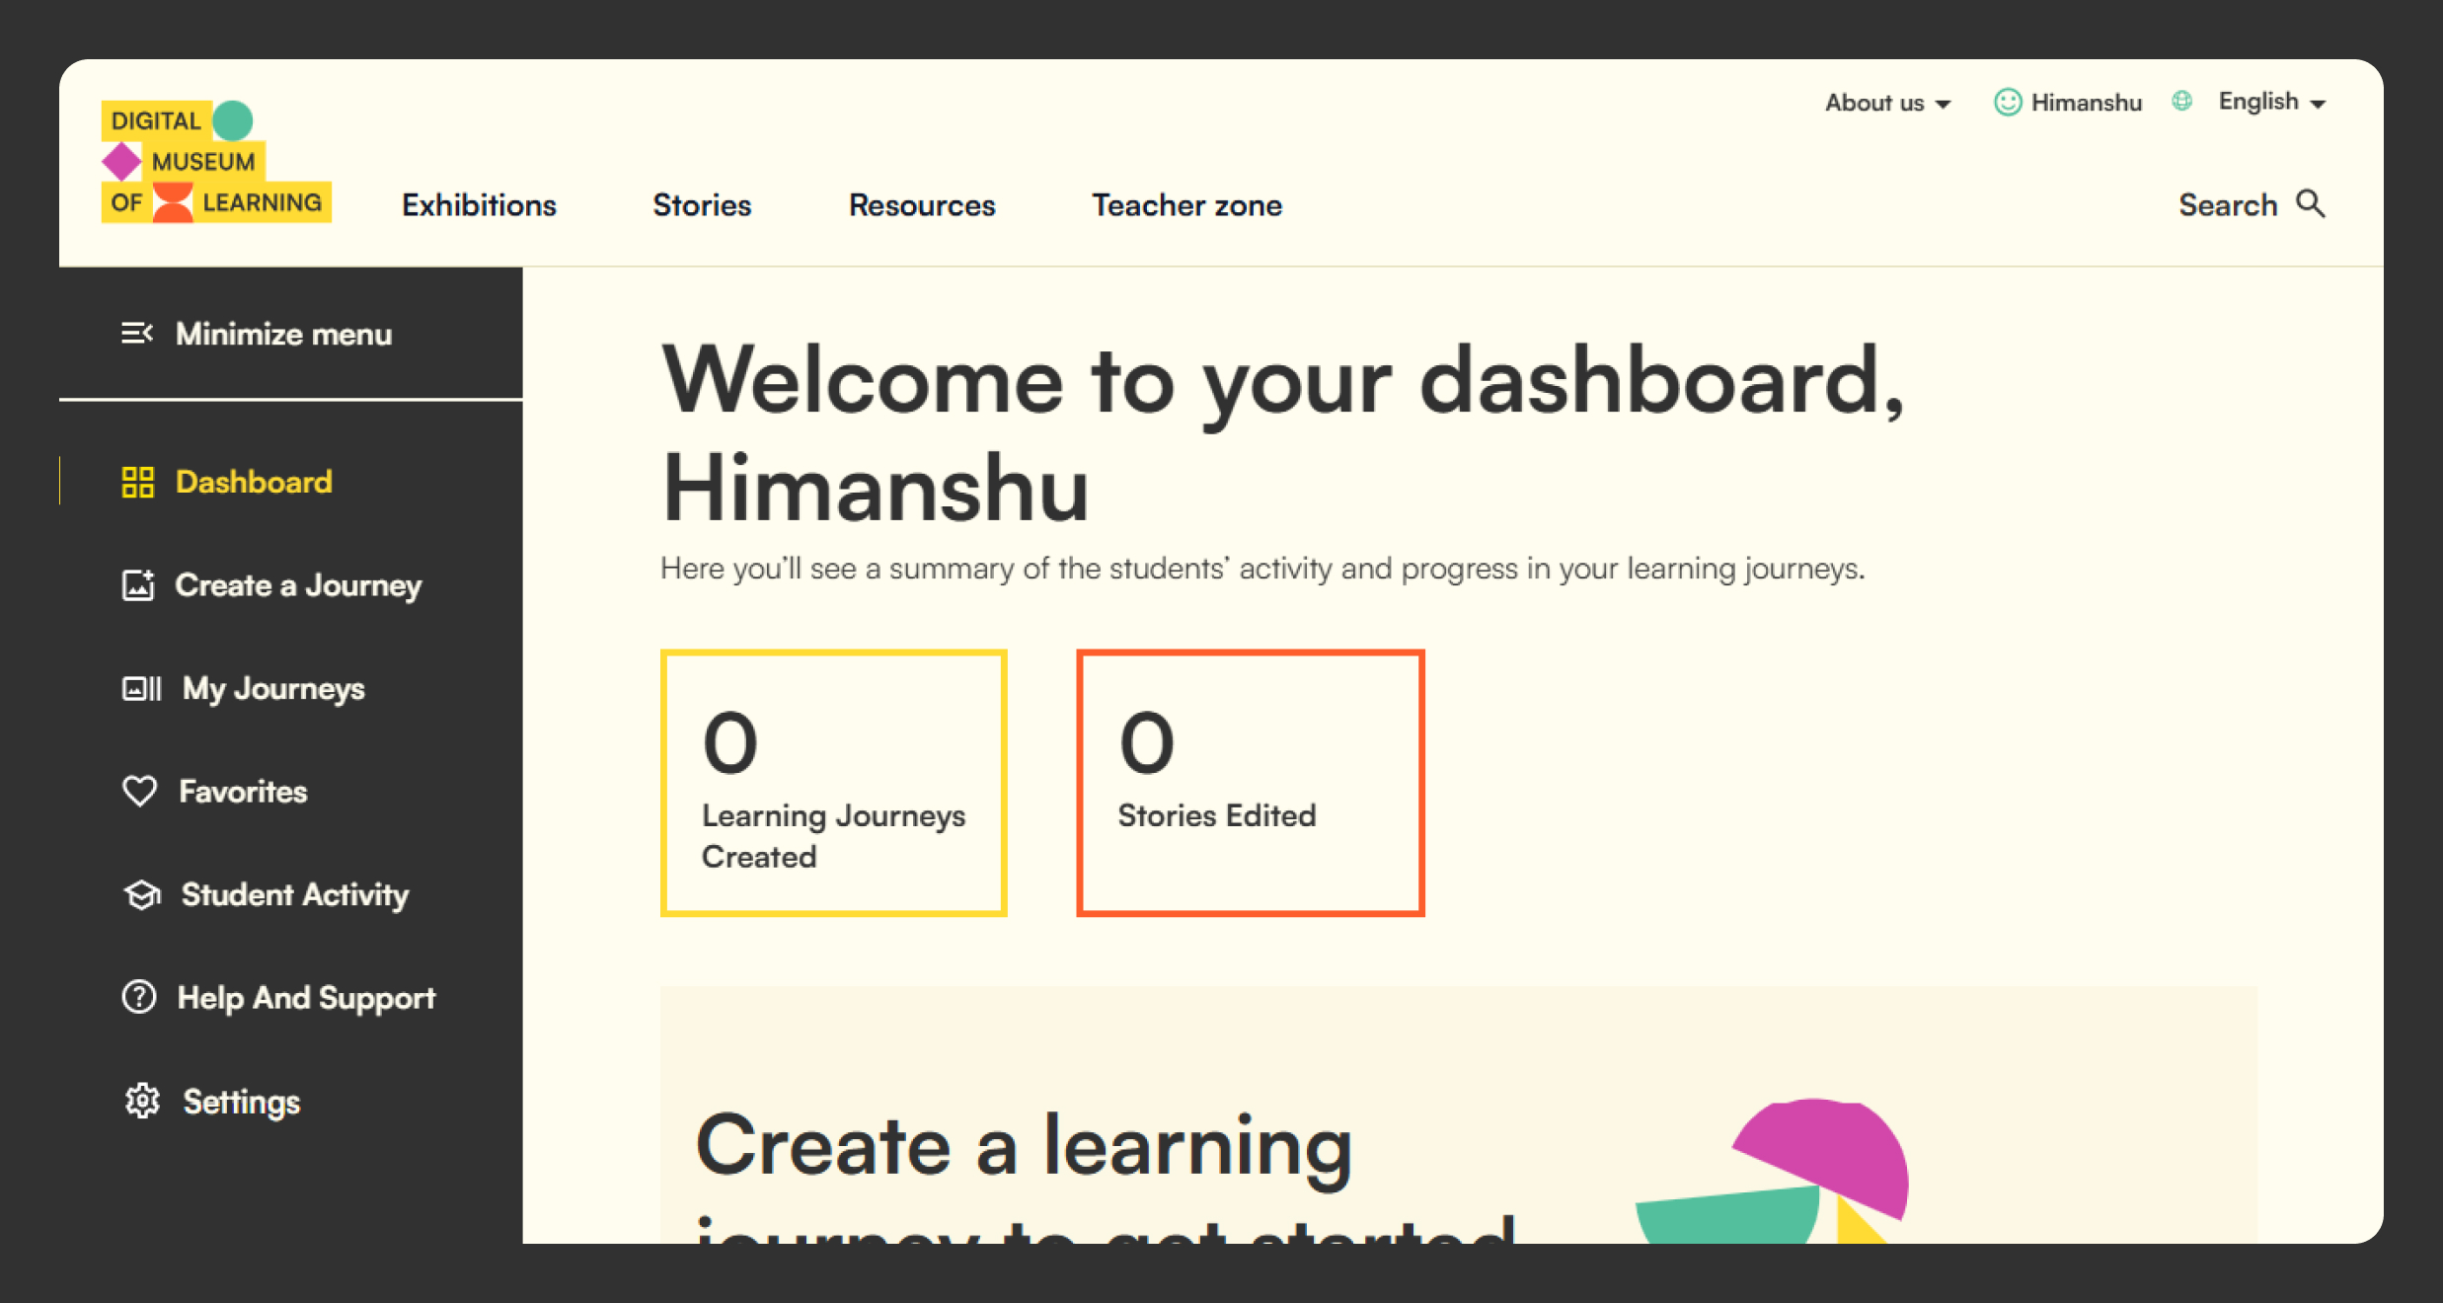Click the Learning Journeys Created card
The height and width of the screenshot is (1303, 2443).
tap(833, 783)
